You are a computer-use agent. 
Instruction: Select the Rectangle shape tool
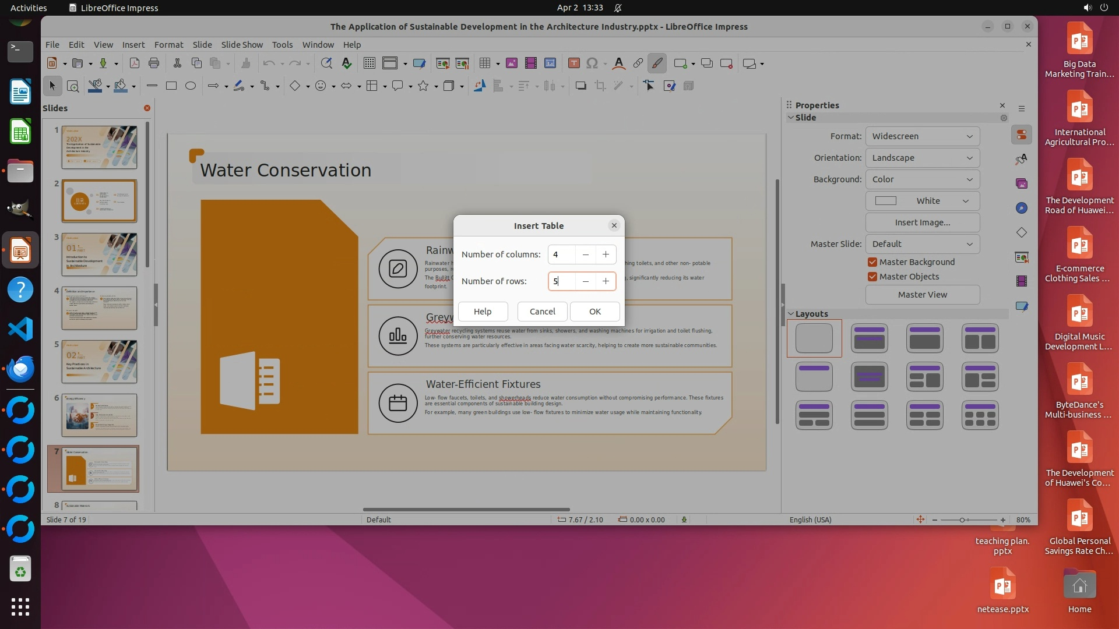(x=171, y=86)
